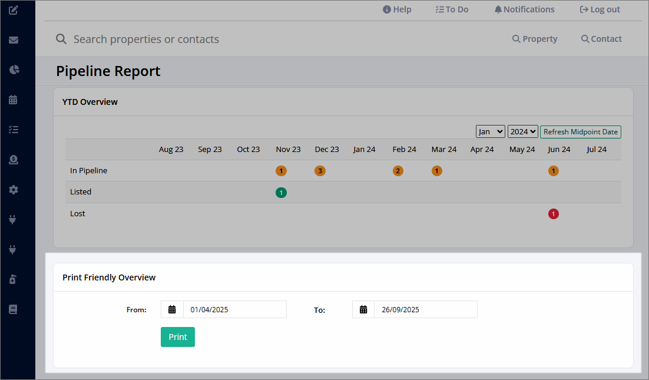Open the envelope mail icon in sidebar
Screen dimensions: 649x380
[x=13, y=40]
